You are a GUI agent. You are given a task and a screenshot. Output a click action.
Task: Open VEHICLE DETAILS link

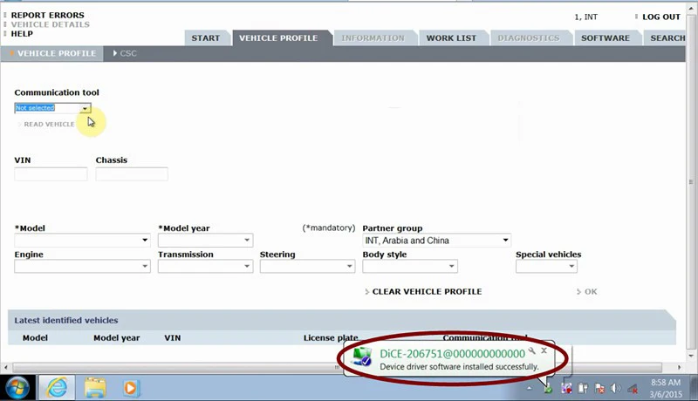[51, 24]
